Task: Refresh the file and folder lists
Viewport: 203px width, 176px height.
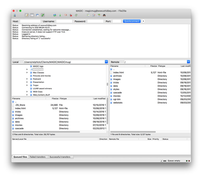Action: pyautogui.click(x=55, y=15)
